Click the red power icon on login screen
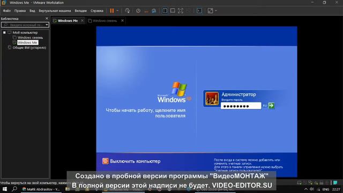The height and width of the screenshot is (193, 343). click(106, 161)
